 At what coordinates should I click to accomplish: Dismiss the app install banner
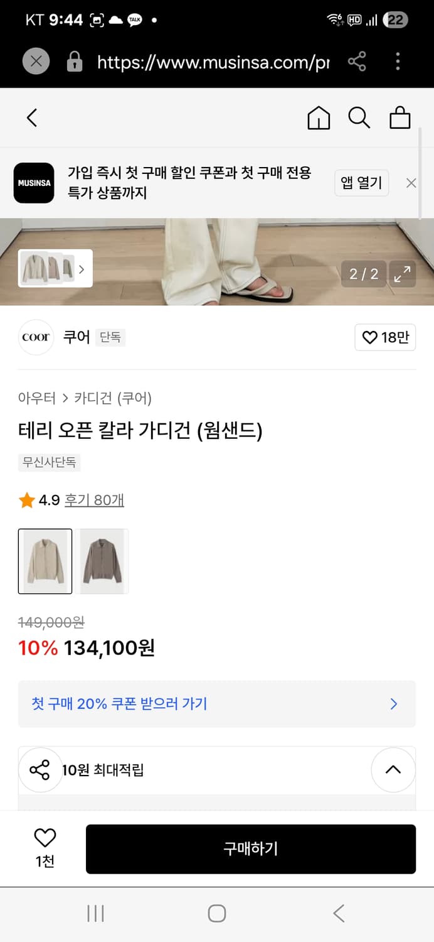(411, 183)
